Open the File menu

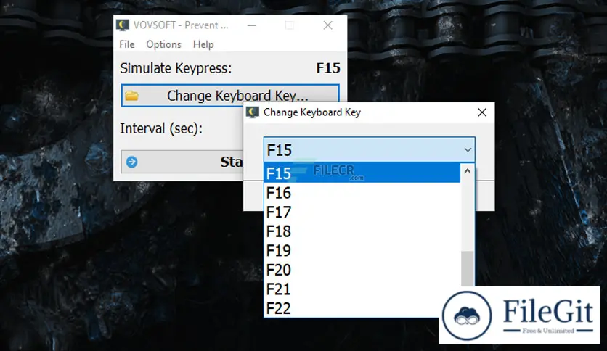126,44
